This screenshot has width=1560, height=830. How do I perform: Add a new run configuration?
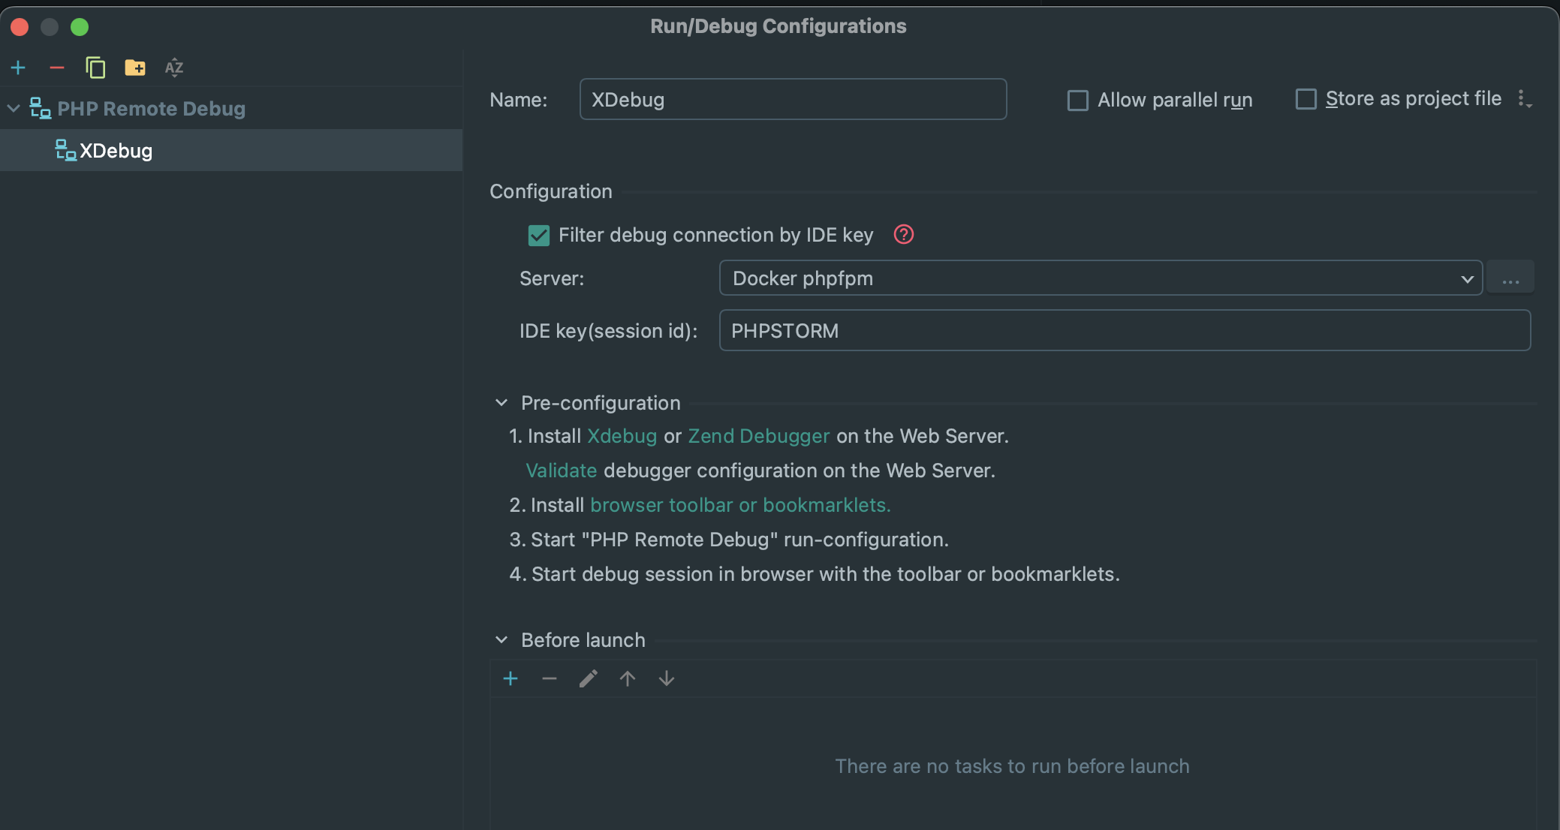click(x=18, y=68)
